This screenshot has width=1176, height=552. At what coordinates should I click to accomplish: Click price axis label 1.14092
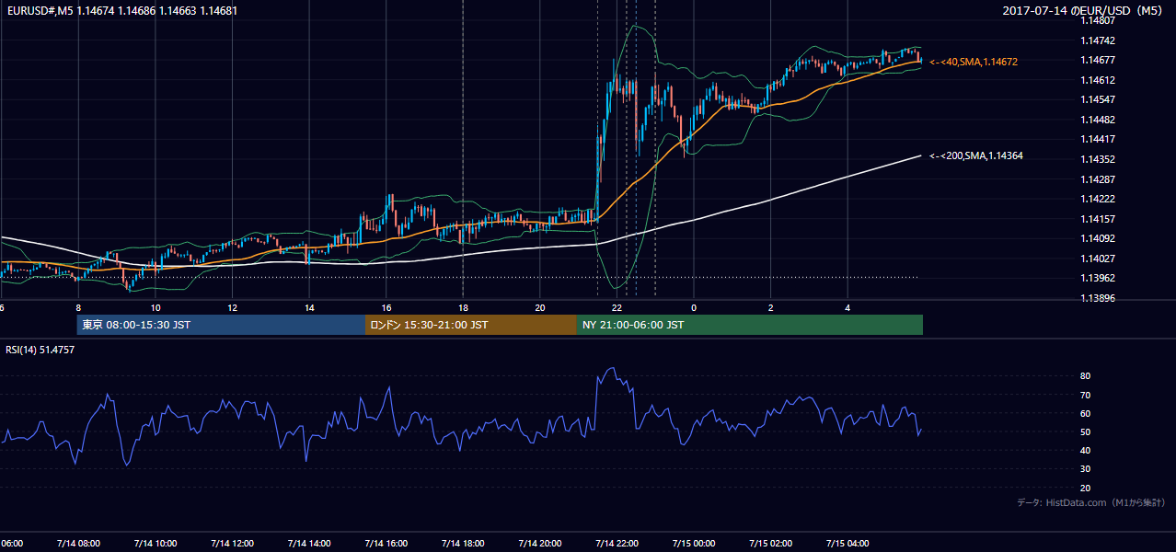coord(1097,238)
